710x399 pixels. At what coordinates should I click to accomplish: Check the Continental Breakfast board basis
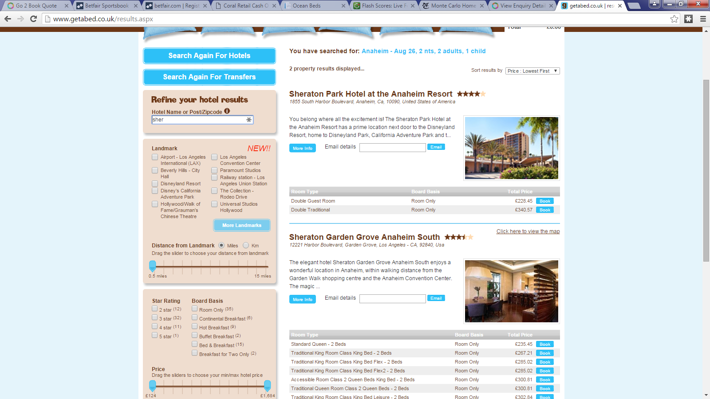pyautogui.click(x=194, y=317)
